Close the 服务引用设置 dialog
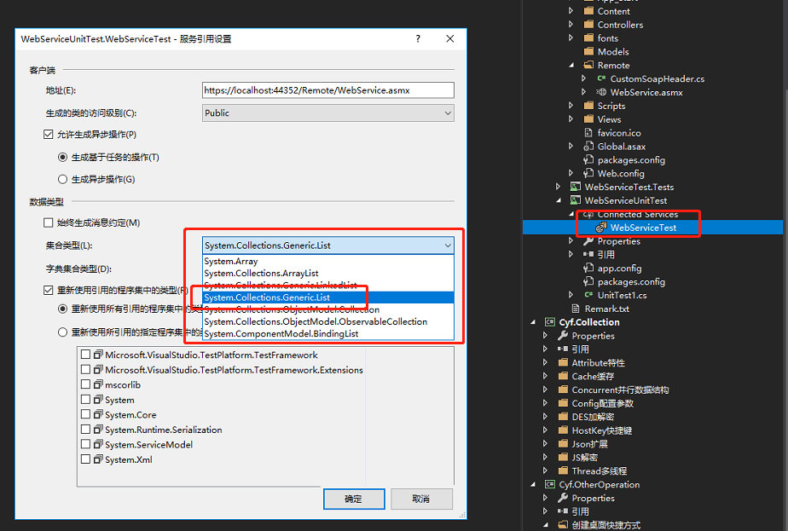The width and height of the screenshot is (788, 531). 450,38
